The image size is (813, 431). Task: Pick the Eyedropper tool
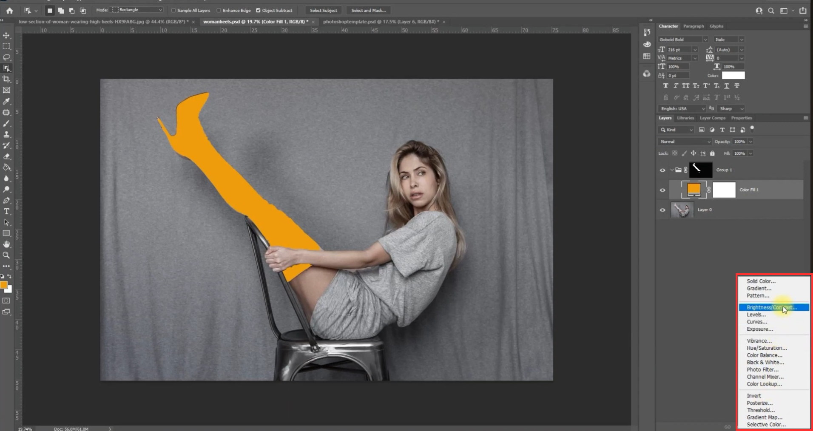[x=6, y=101]
